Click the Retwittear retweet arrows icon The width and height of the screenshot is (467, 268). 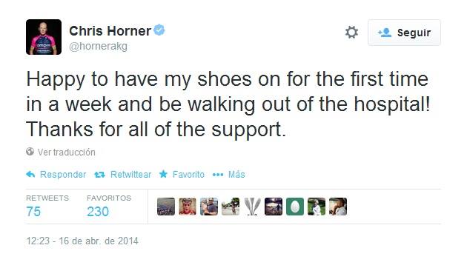99,175
